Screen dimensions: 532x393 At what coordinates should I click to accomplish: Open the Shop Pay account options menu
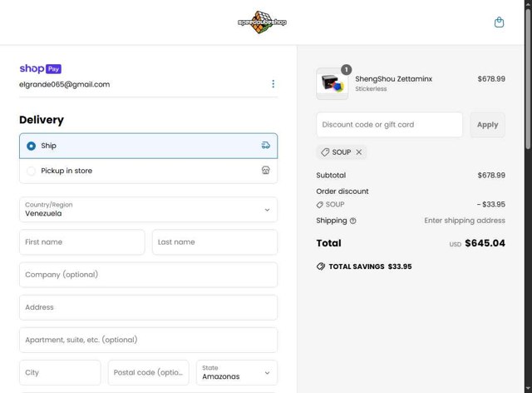273,84
